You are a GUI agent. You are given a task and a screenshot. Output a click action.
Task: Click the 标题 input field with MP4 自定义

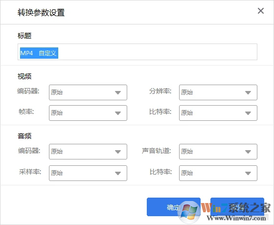[137, 52]
